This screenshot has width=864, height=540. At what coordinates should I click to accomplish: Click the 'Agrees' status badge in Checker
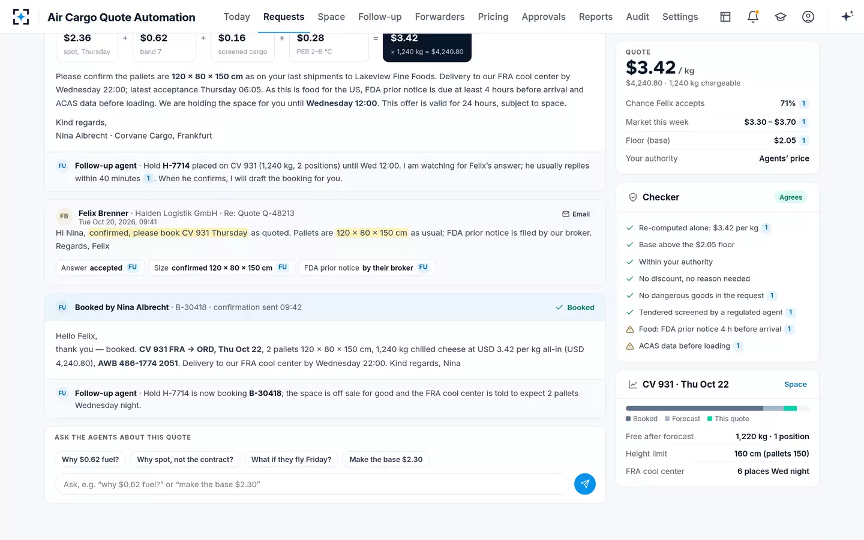tap(791, 197)
